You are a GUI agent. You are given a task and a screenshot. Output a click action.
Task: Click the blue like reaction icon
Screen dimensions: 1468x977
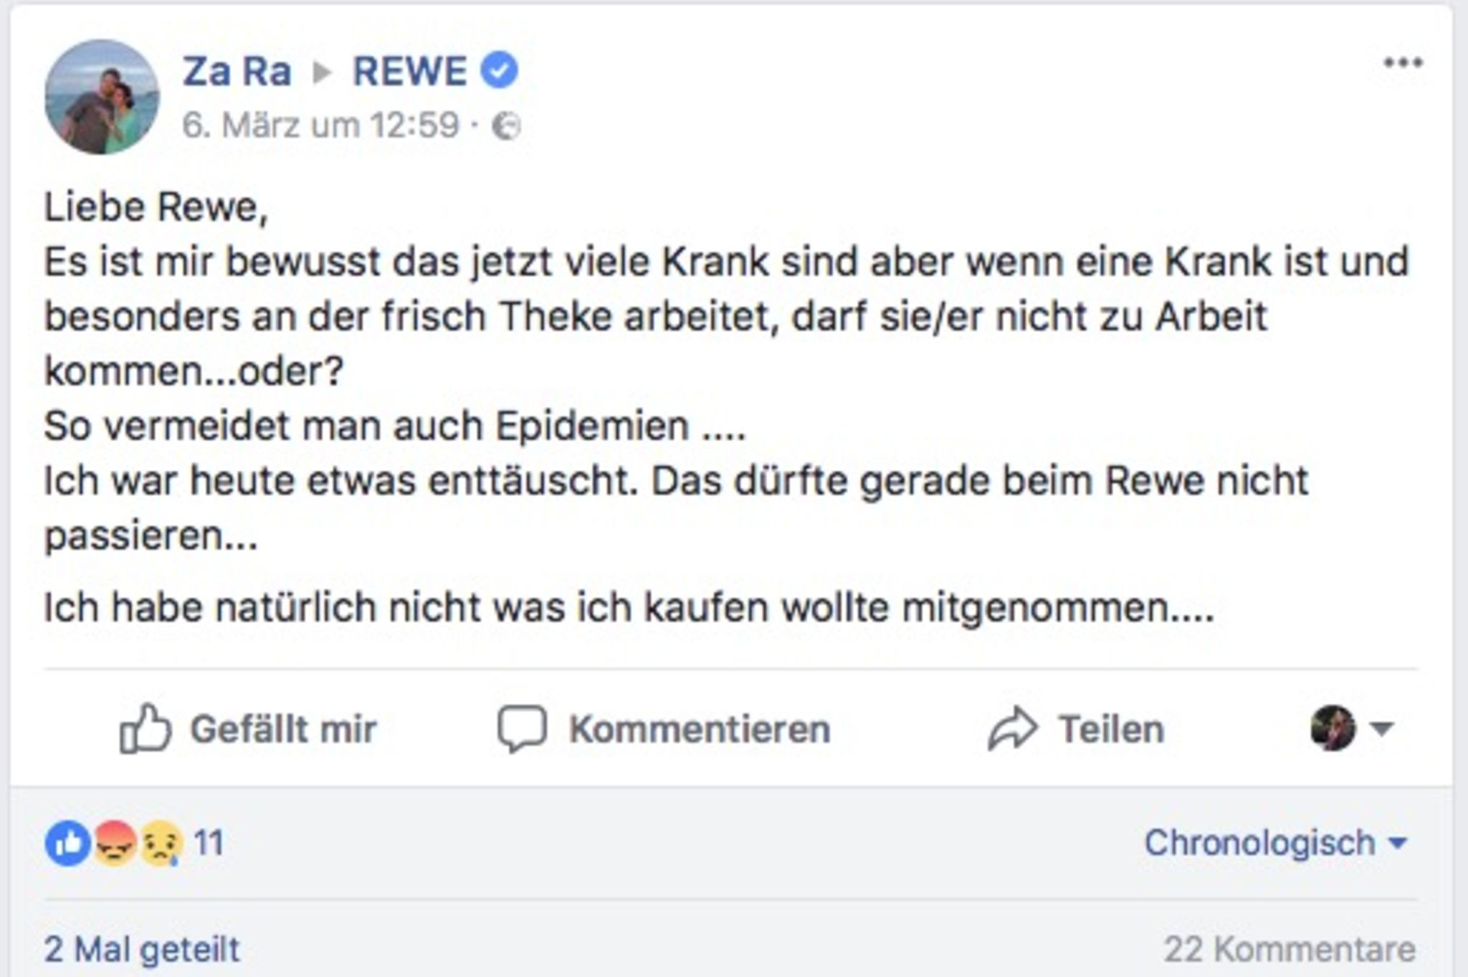(67, 843)
